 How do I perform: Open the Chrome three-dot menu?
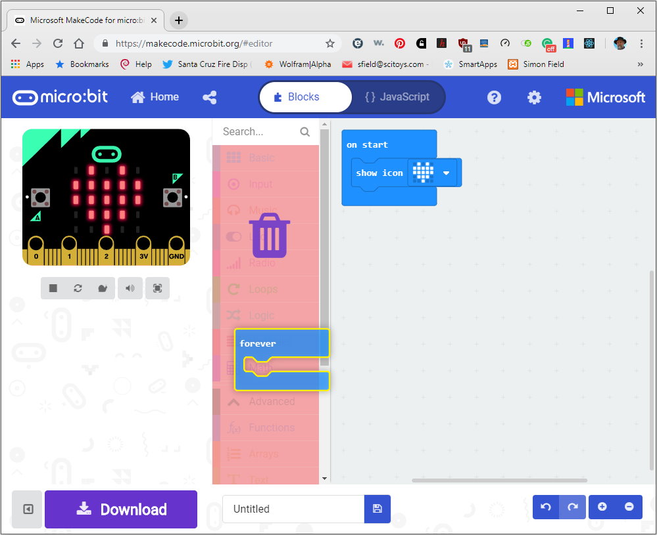point(641,43)
